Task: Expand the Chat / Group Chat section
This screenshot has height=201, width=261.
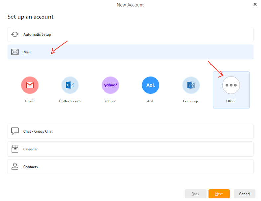Action: tap(130, 131)
